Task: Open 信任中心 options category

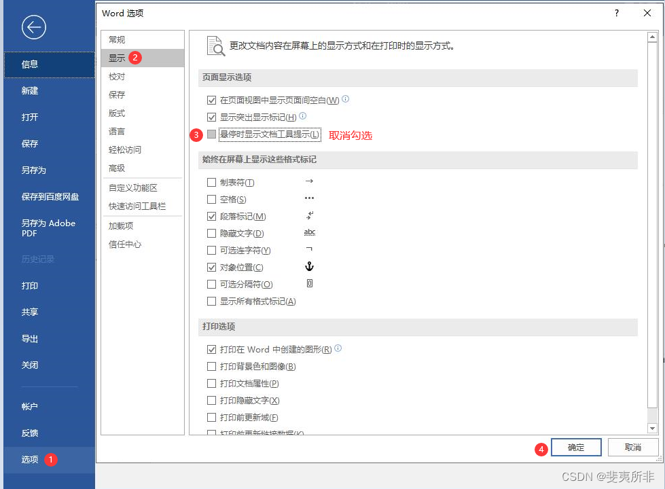Action: (143, 244)
